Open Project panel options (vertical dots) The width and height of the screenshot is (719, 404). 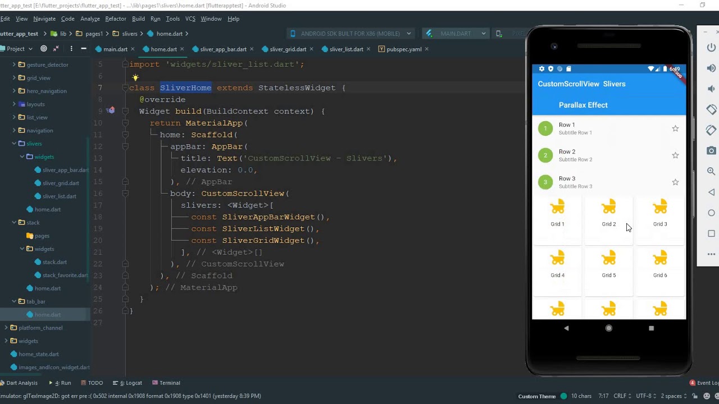(71, 49)
